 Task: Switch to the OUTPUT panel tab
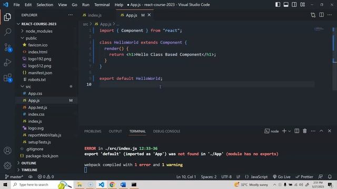[115, 131]
